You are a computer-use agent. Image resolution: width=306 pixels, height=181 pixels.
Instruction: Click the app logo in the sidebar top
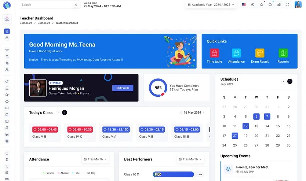[7, 5]
